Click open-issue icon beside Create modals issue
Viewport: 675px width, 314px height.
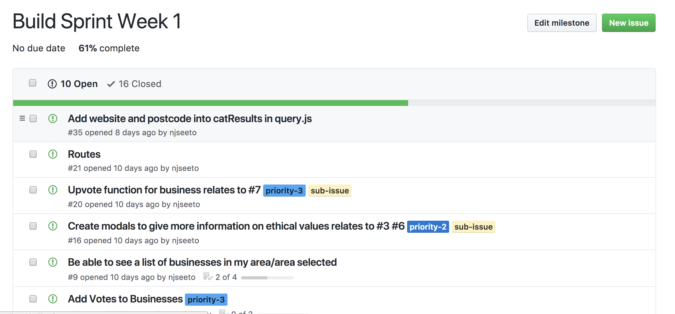(x=53, y=226)
